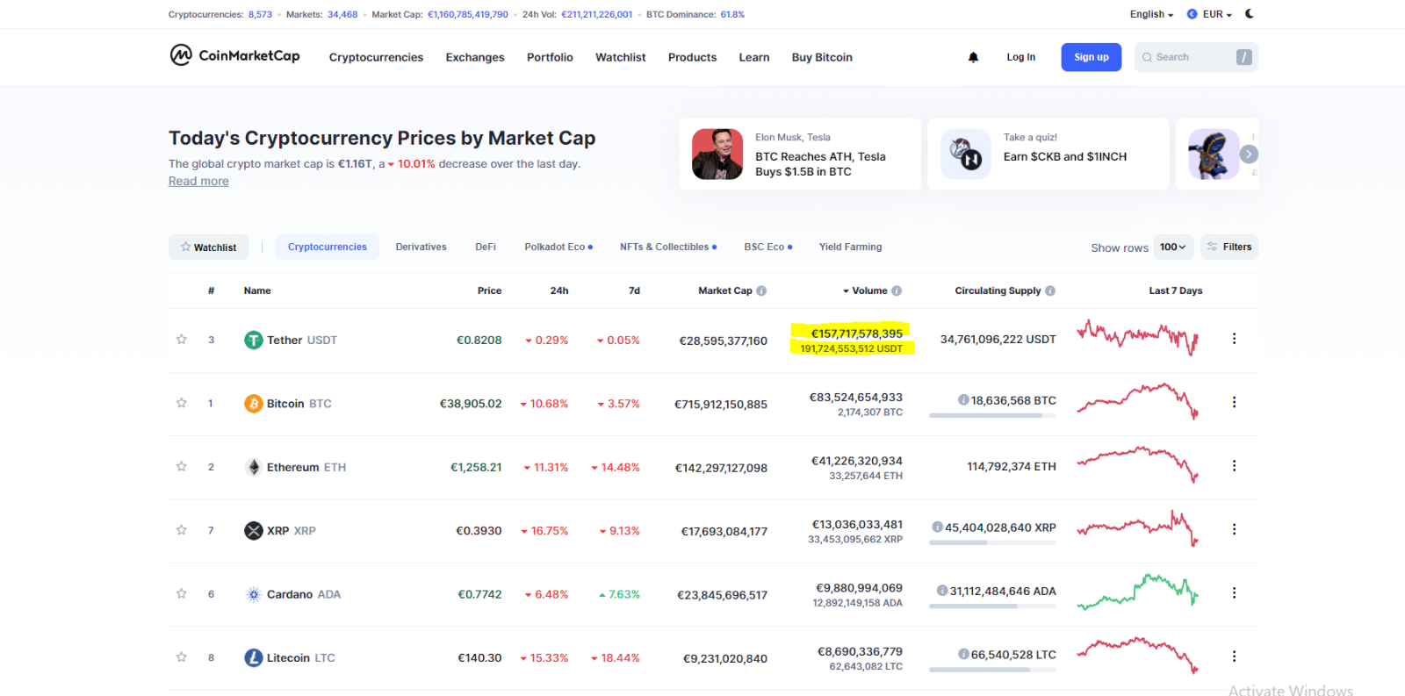Open Show rows 100 dropdown

tap(1173, 247)
